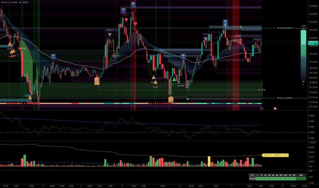Click the topmost RSI 1 signal label
Viewport: 319px width, 188px height.
pyautogui.click(x=133, y=4)
